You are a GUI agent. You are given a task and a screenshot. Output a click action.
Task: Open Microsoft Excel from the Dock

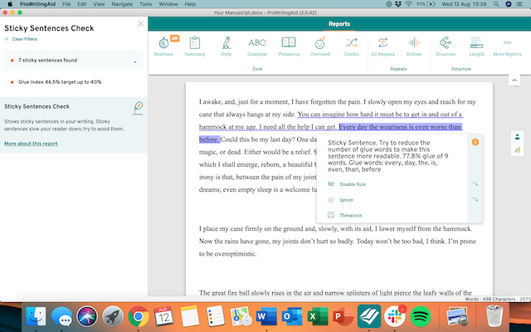[317, 317]
